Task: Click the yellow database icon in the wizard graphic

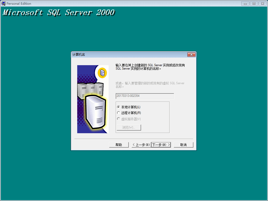Action: pos(102,73)
